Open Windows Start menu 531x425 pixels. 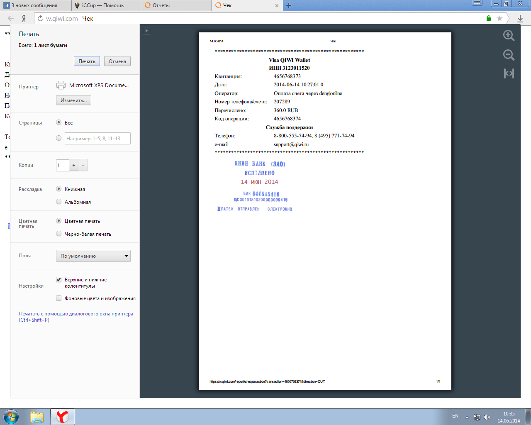pos(11,417)
